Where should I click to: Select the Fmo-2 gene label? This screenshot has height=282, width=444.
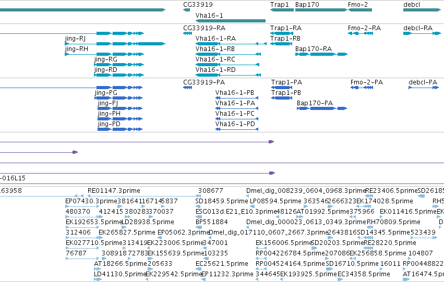pyautogui.click(x=357, y=5)
